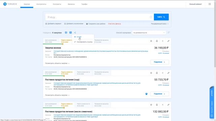
Task: Click the pencil note icon for the сыр purchase
Action: (x=168, y=73)
